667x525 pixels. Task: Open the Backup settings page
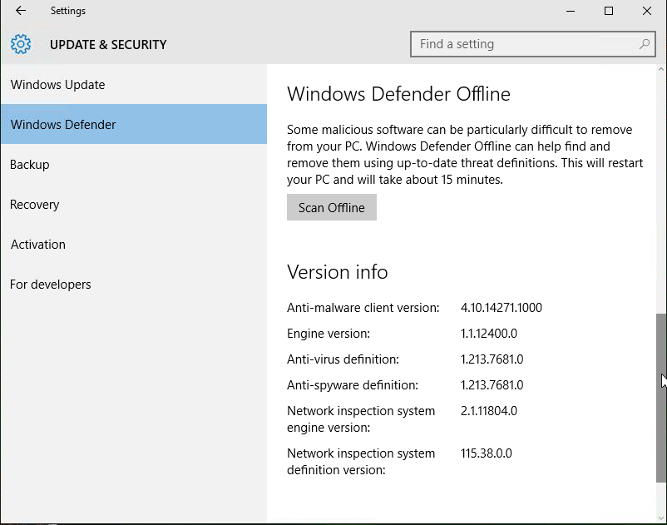coord(29,164)
